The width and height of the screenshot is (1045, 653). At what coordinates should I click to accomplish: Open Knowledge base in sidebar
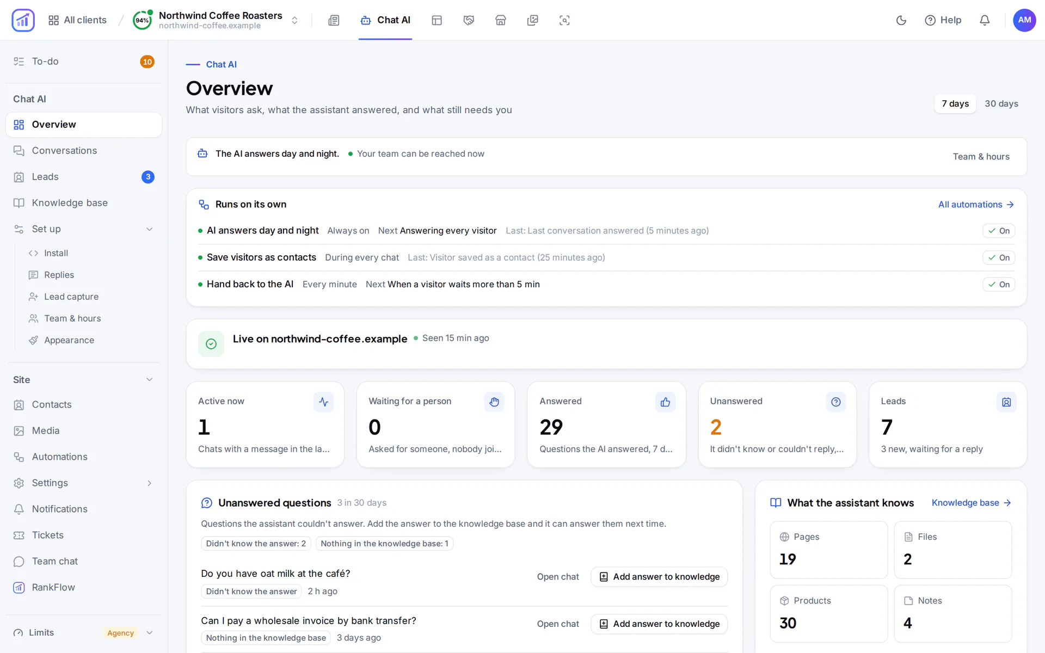click(x=84, y=203)
